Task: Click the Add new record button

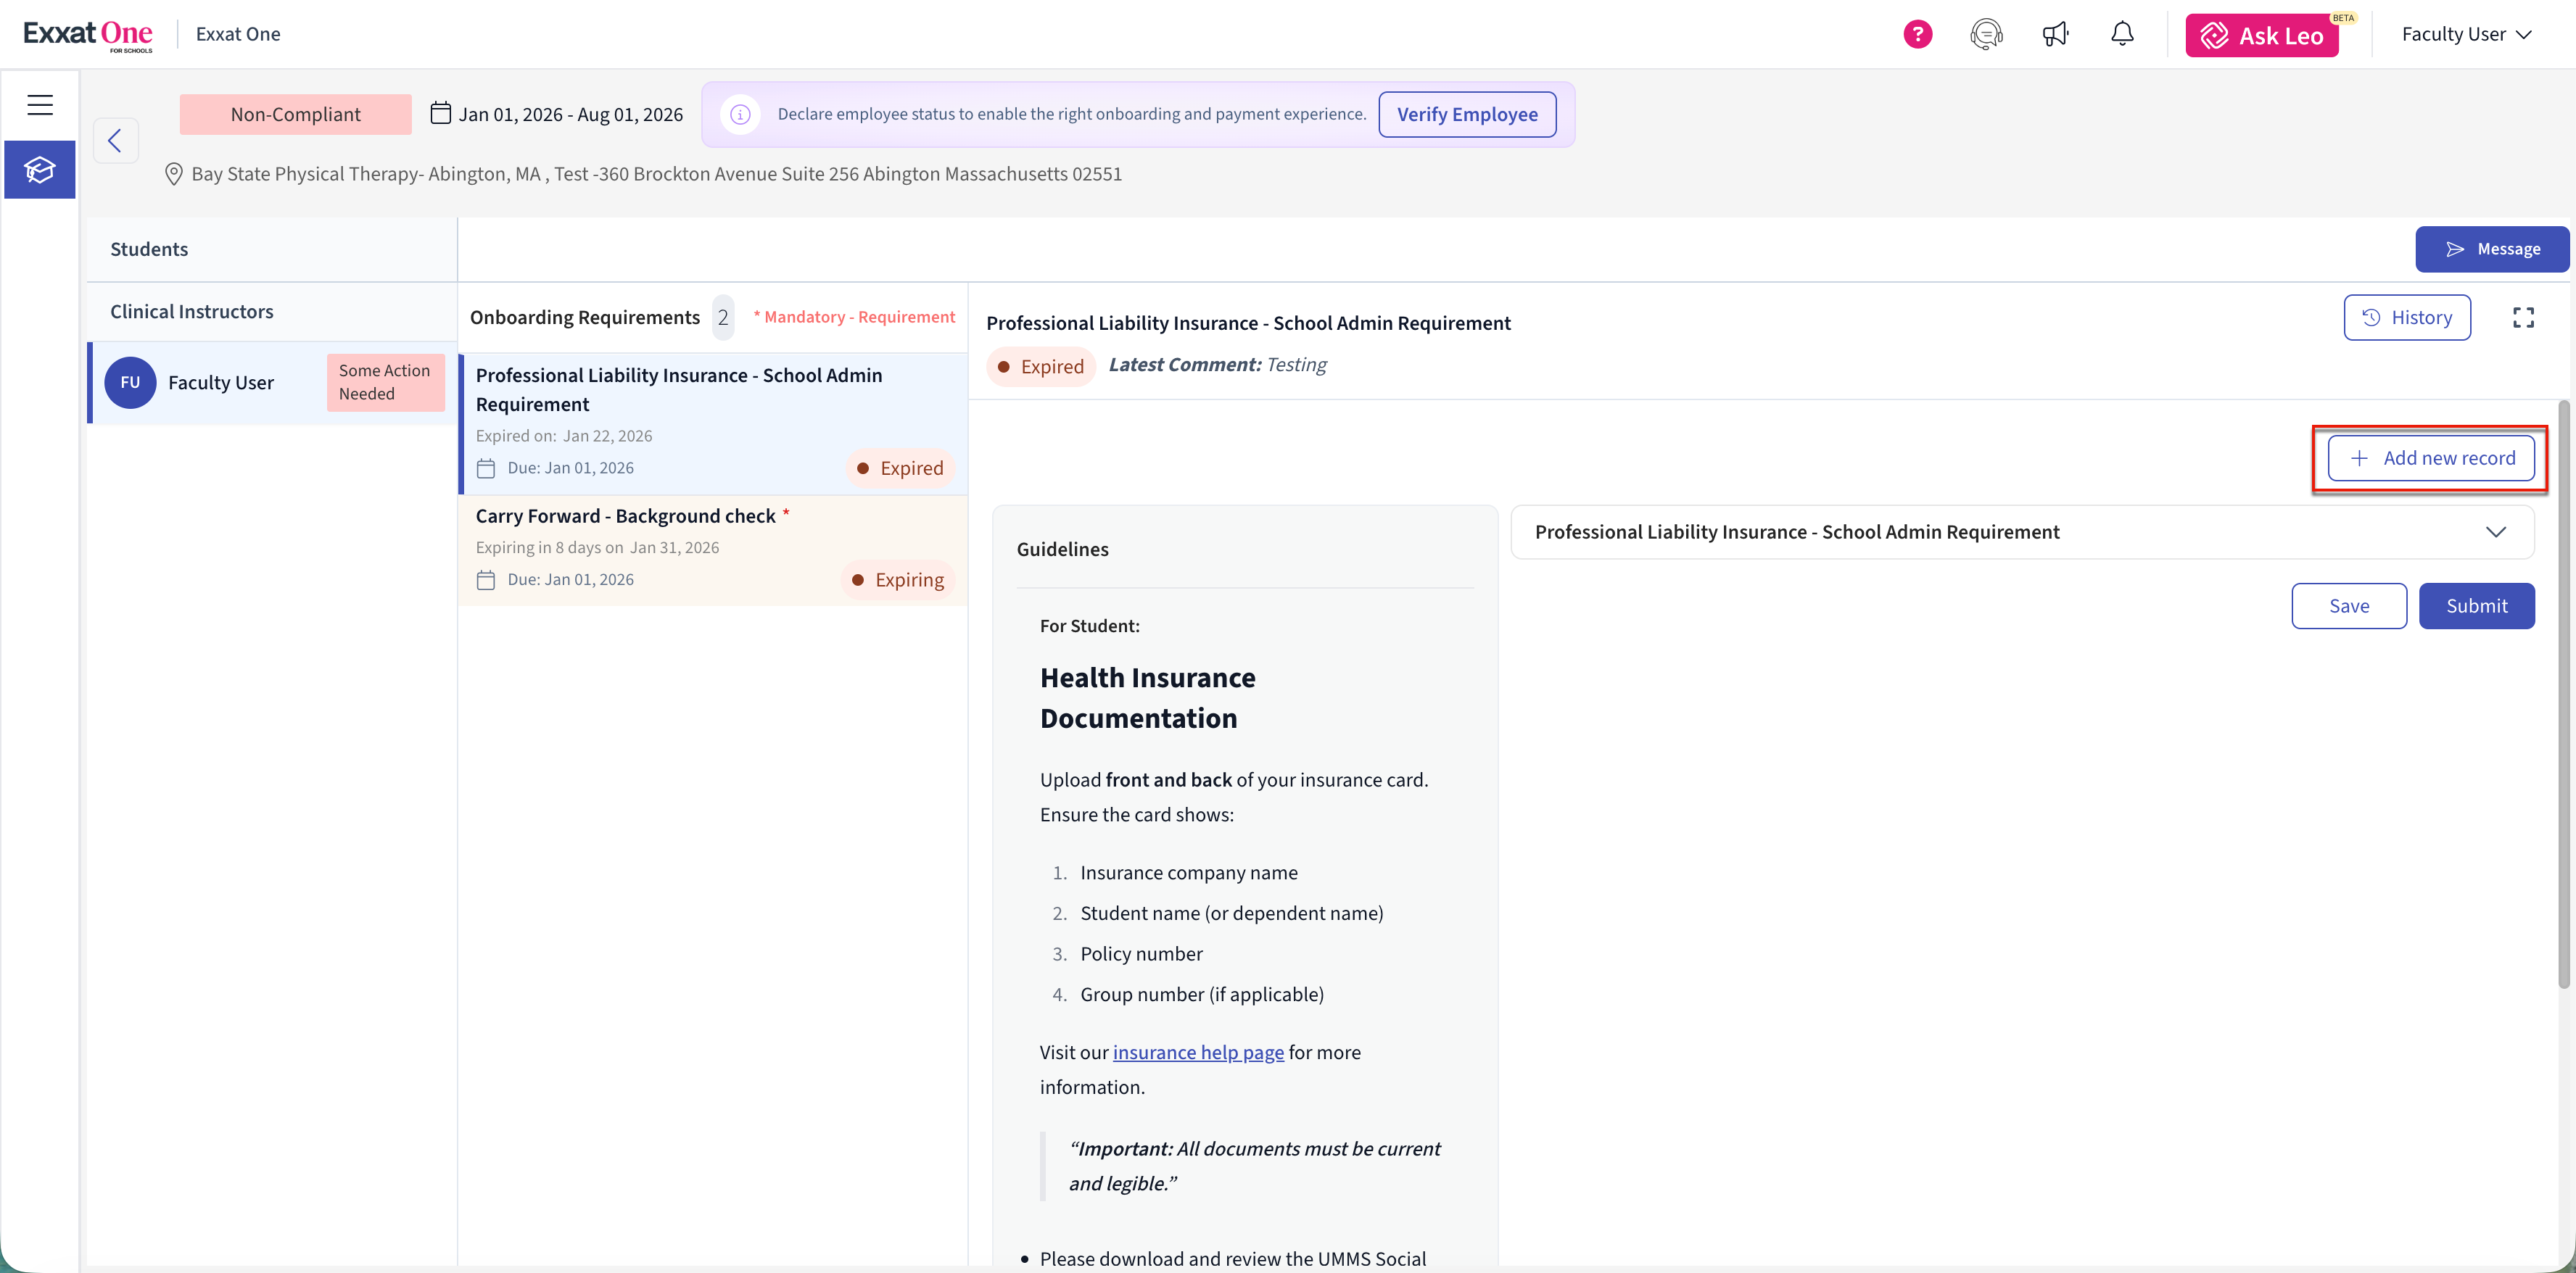Action: tap(2430, 458)
